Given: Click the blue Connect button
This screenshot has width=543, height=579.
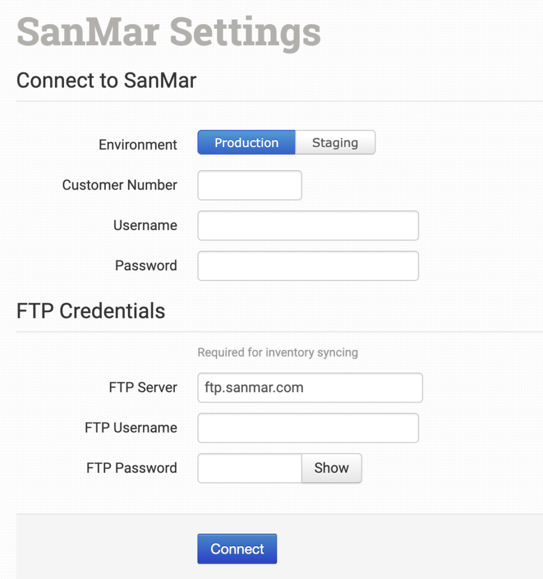Looking at the screenshot, I should click(x=237, y=549).
